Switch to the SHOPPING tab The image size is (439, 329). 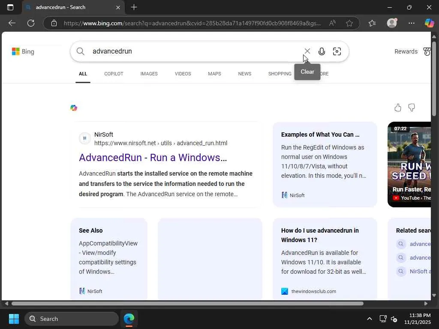pyautogui.click(x=280, y=74)
